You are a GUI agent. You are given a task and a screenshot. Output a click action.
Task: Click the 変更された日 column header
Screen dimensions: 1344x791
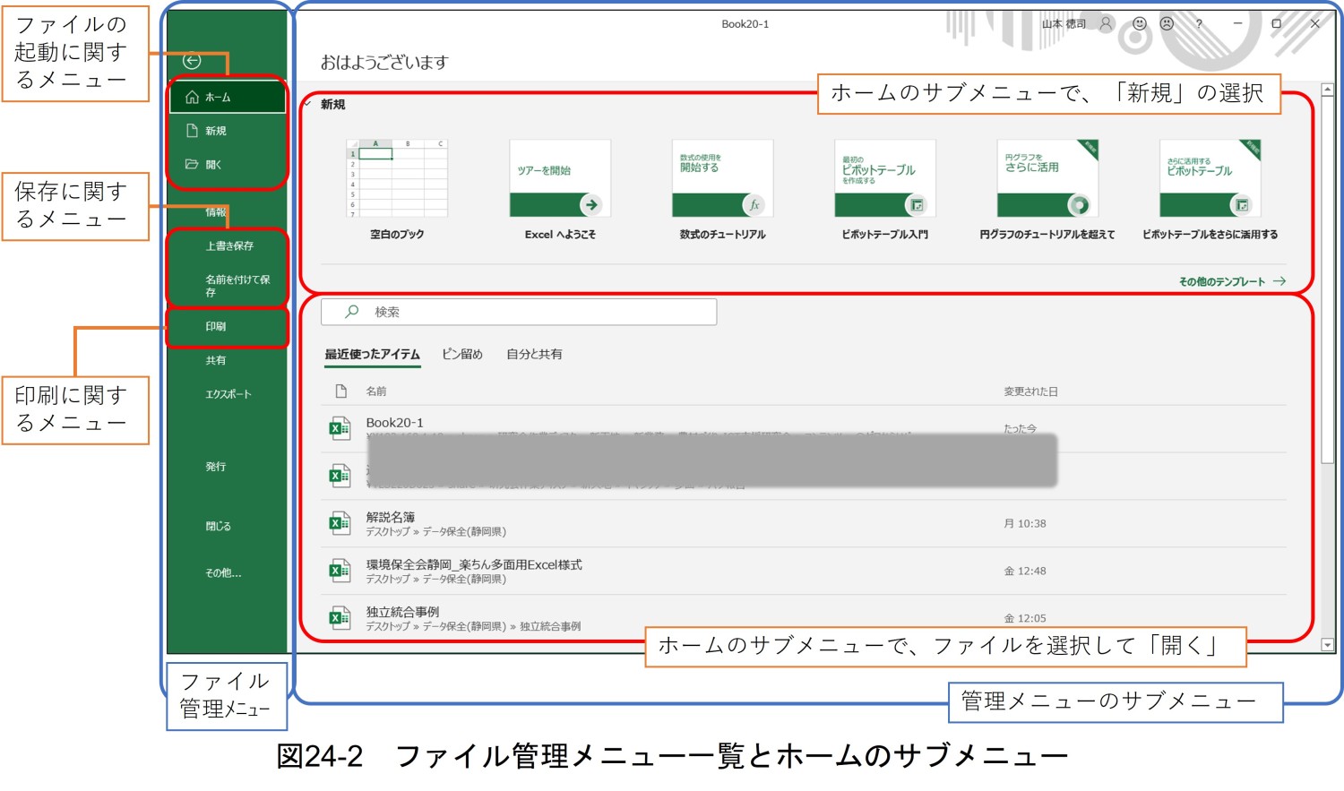[1030, 391]
